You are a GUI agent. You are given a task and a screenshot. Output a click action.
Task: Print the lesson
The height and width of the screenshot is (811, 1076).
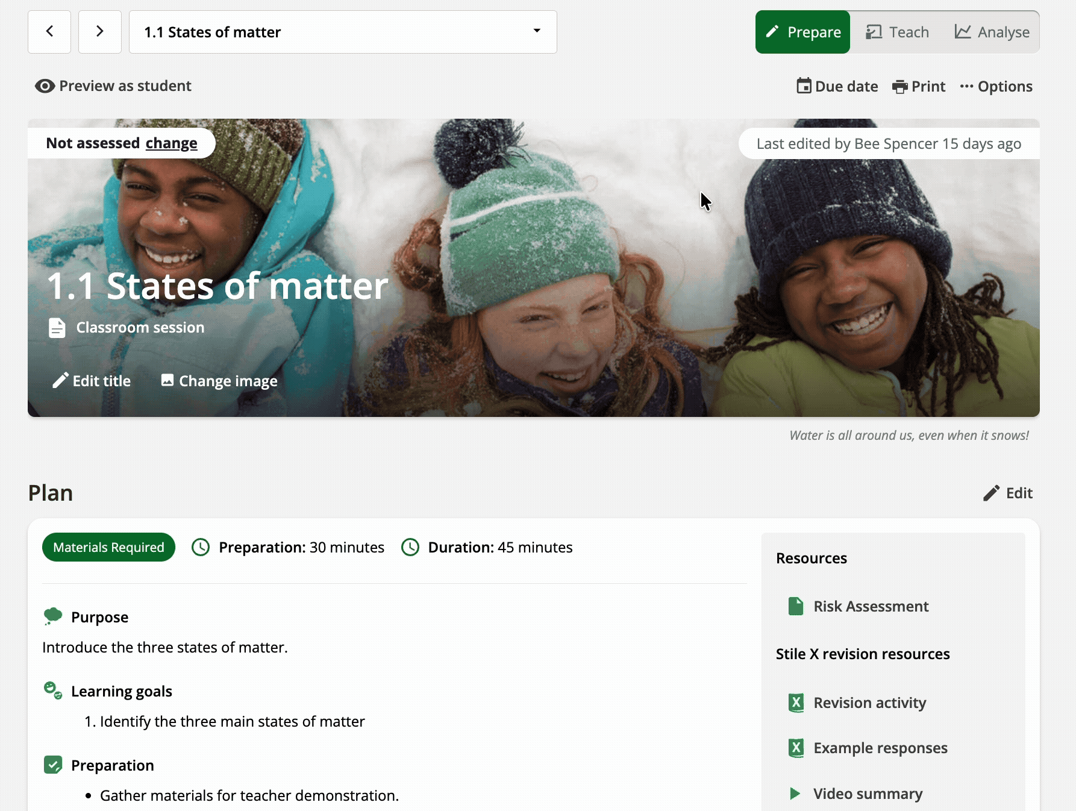coord(919,86)
